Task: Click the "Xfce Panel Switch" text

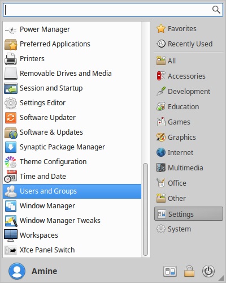Action: click(47, 250)
